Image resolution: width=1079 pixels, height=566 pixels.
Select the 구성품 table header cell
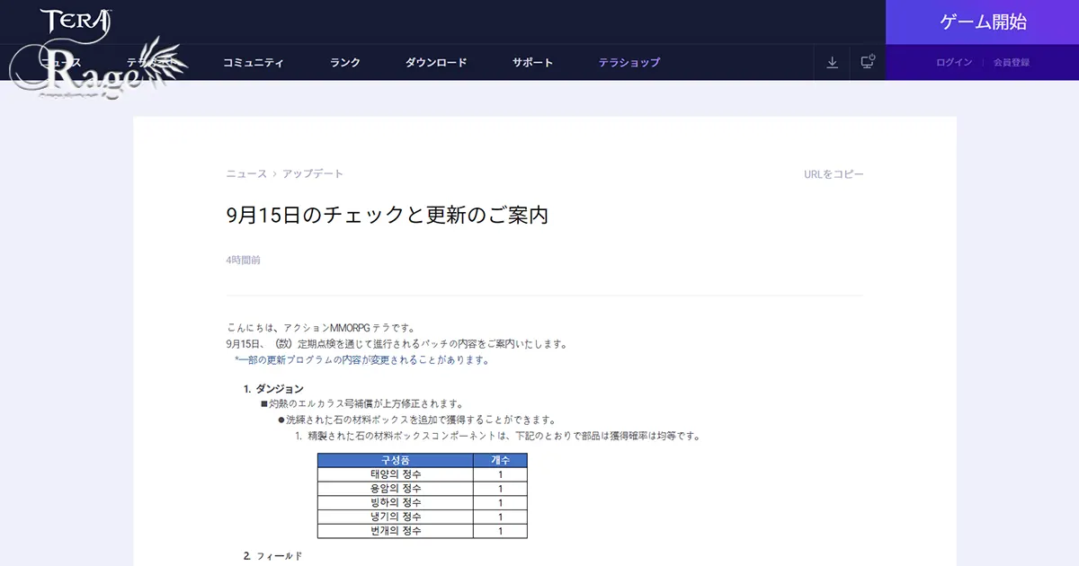393,461
